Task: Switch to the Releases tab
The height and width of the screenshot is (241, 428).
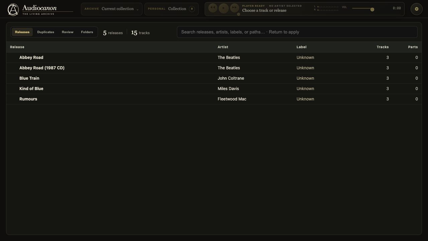Action: click(x=22, y=32)
